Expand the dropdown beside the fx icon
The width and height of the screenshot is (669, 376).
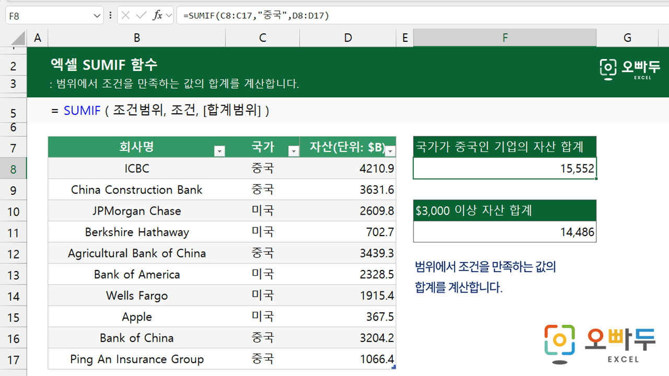tap(169, 16)
